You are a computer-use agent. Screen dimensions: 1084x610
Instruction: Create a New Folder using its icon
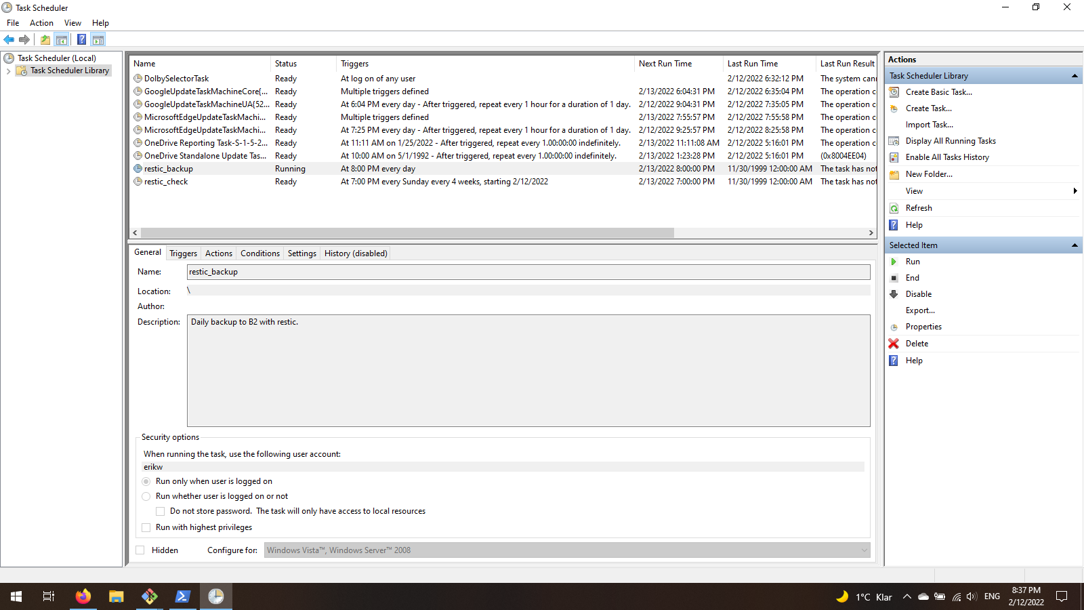[894, 174]
